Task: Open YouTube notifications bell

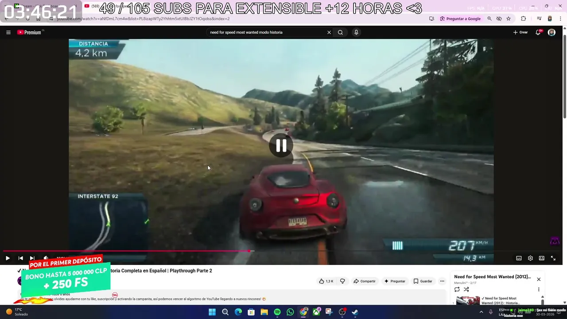Action: (538, 32)
